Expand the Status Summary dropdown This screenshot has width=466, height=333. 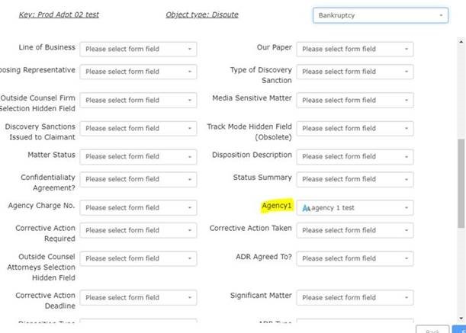click(x=355, y=179)
